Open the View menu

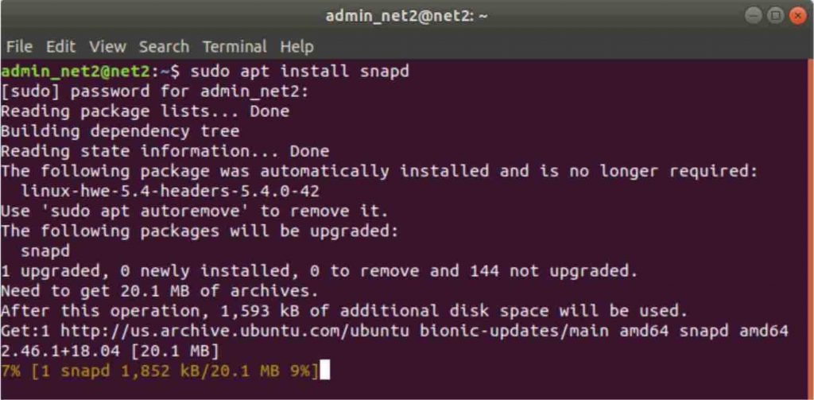tap(107, 46)
